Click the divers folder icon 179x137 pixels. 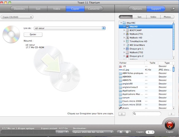coord(120,108)
